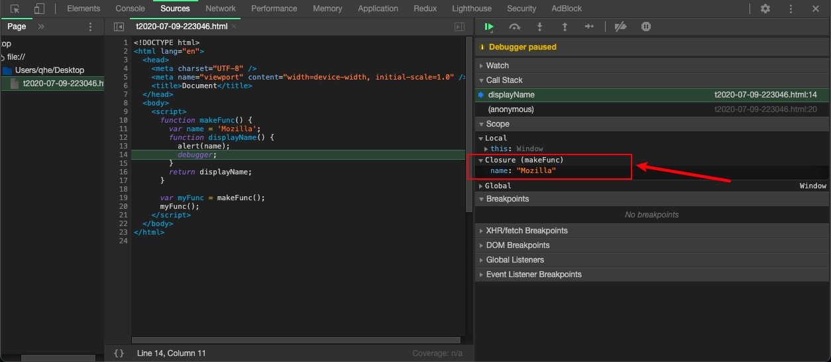Open the Network tab
Image resolution: width=831 pixels, height=362 pixels.
pyautogui.click(x=221, y=9)
